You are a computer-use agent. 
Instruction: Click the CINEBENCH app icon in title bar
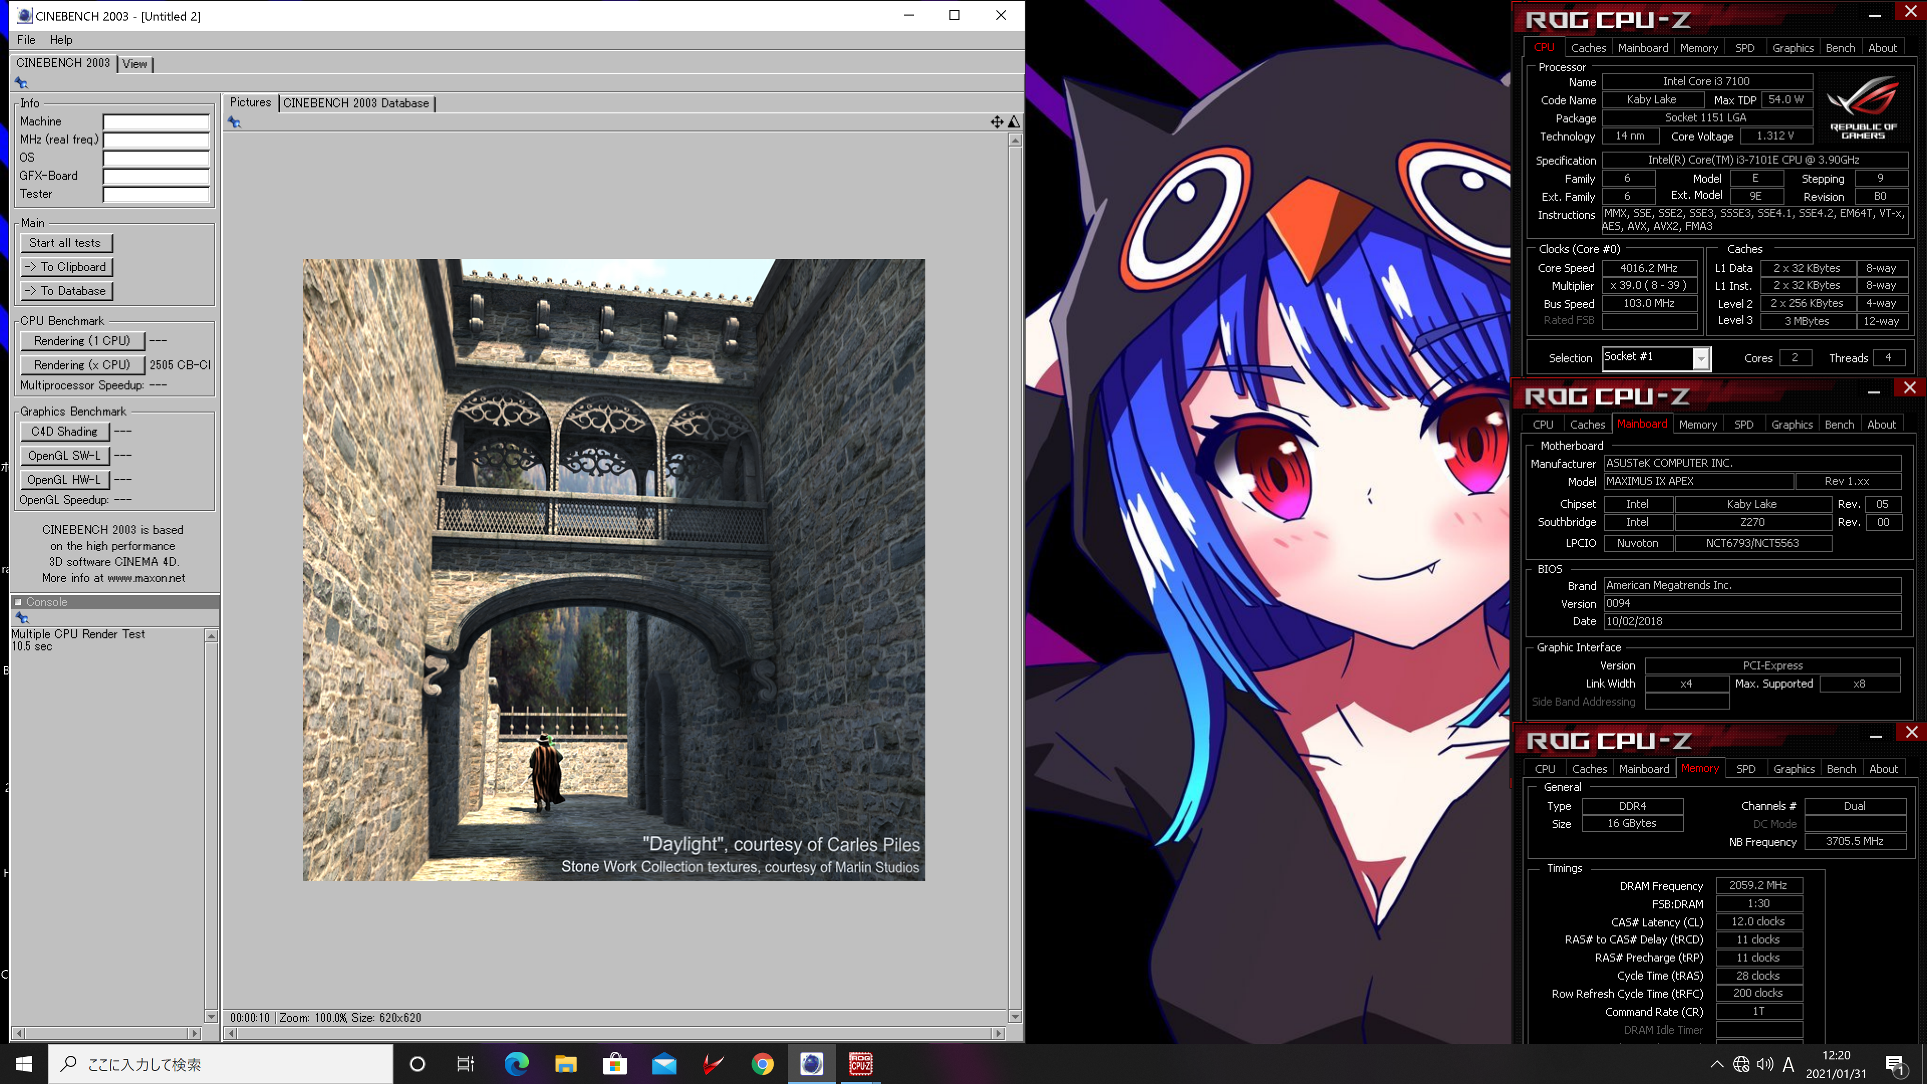(x=24, y=16)
